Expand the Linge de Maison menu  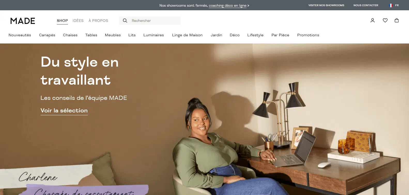tap(187, 35)
